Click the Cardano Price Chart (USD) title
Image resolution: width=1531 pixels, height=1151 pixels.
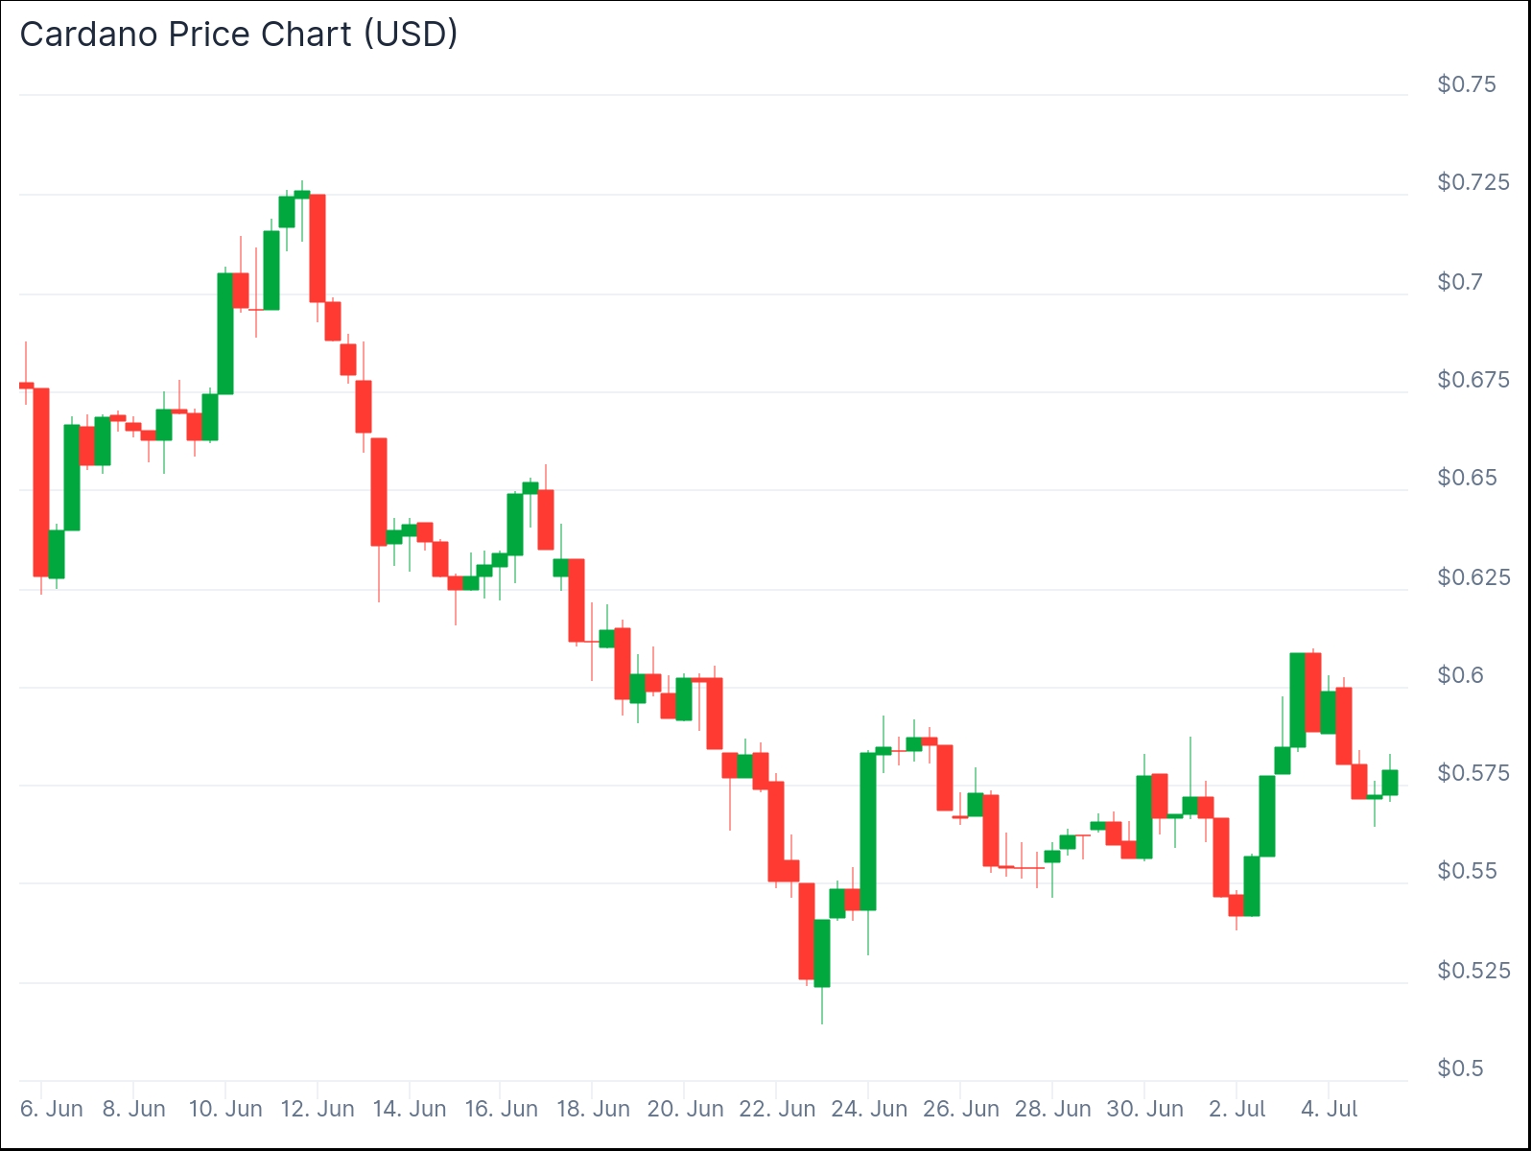click(239, 35)
